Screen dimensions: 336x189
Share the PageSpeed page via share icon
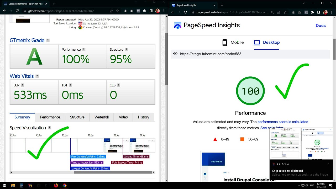(279, 12)
